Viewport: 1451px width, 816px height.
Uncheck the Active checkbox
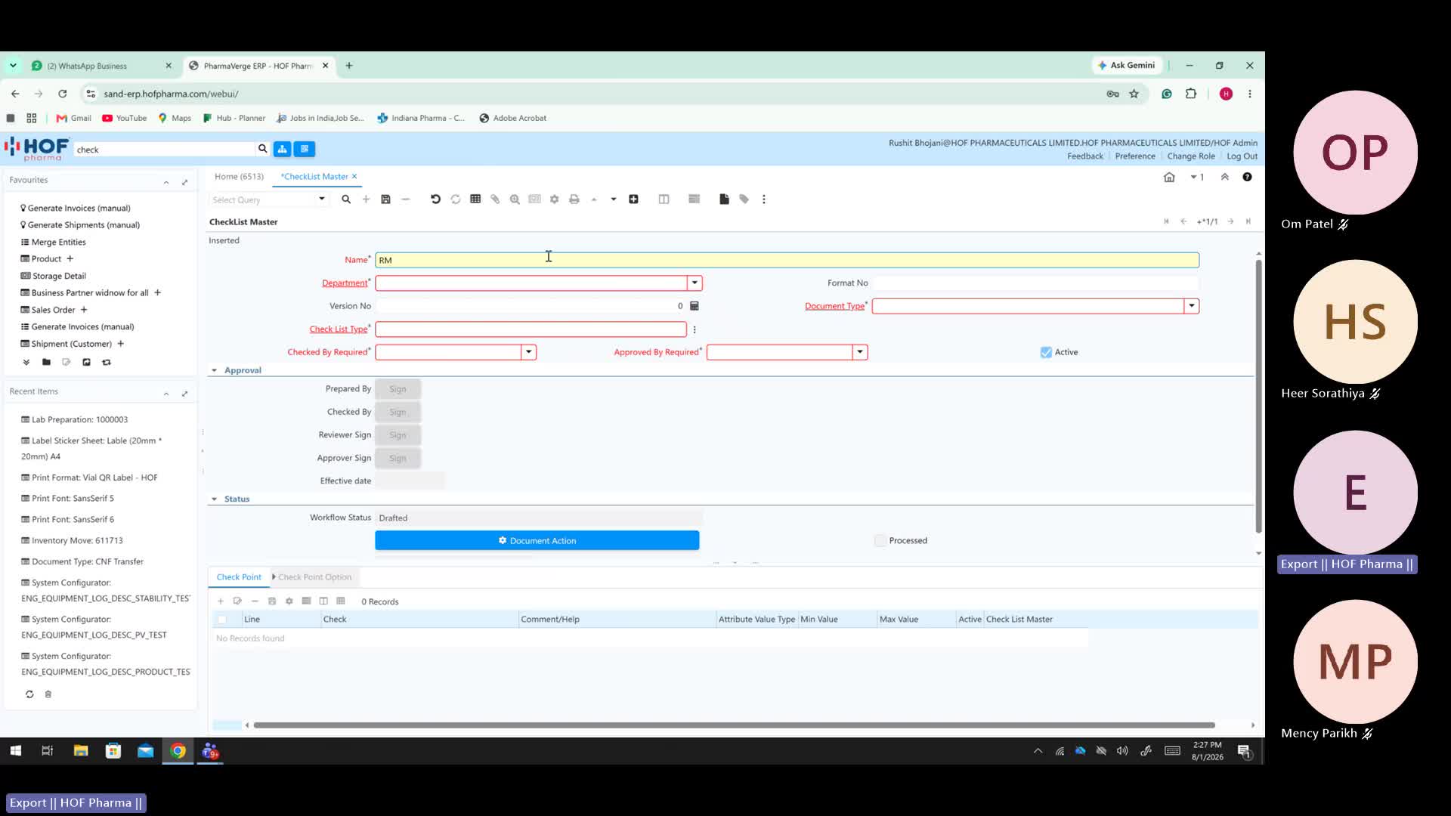point(1046,352)
